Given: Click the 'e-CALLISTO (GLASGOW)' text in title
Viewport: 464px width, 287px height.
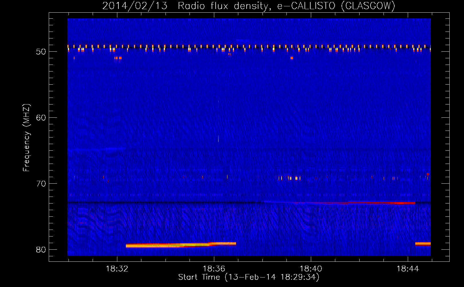Looking at the screenshot, I should click(x=336, y=6).
